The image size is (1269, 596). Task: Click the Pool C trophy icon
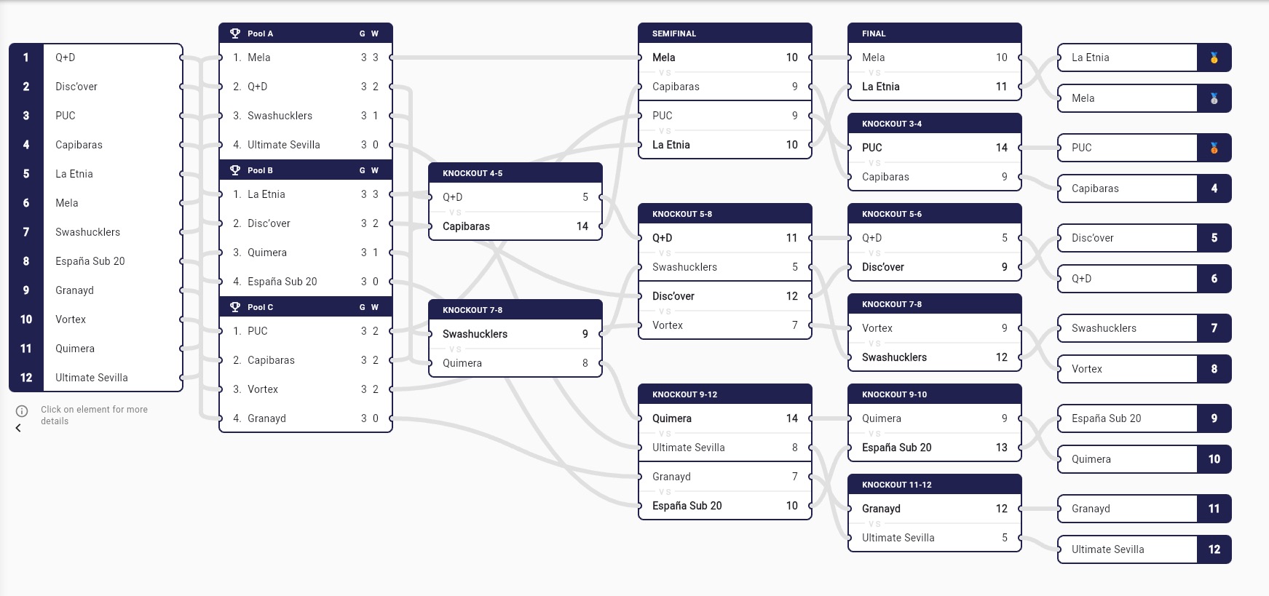[x=235, y=307]
